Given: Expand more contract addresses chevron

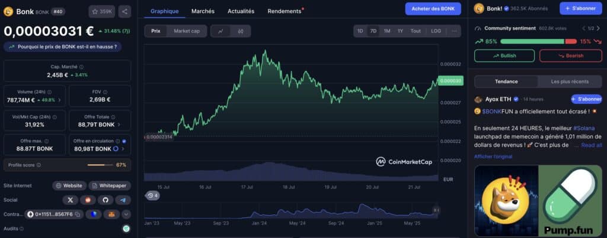Looking at the screenshot, I should click(126, 214).
